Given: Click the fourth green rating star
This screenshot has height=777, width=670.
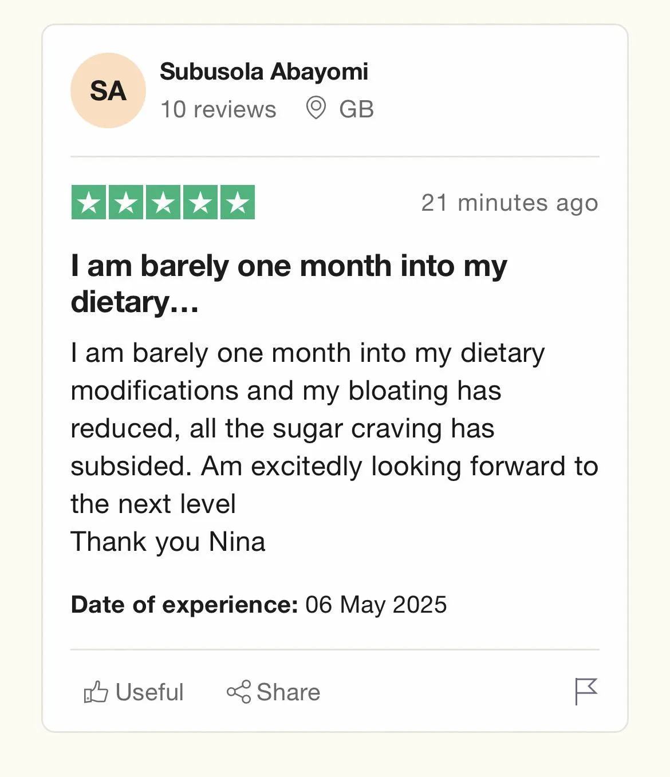Looking at the screenshot, I should (x=200, y=202).
